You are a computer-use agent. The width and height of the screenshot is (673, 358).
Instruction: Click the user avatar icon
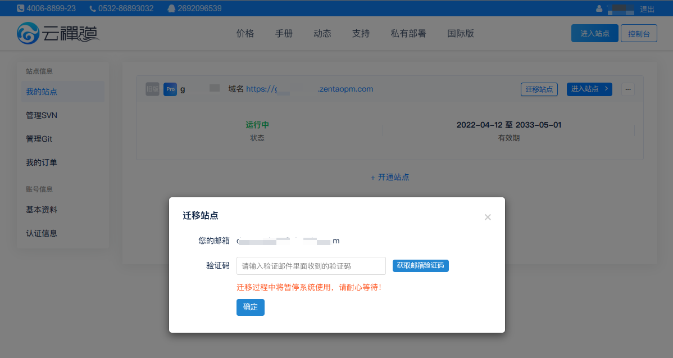click(599, 8)
